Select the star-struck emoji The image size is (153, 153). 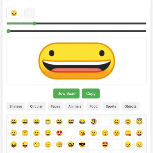coord(105,144)
